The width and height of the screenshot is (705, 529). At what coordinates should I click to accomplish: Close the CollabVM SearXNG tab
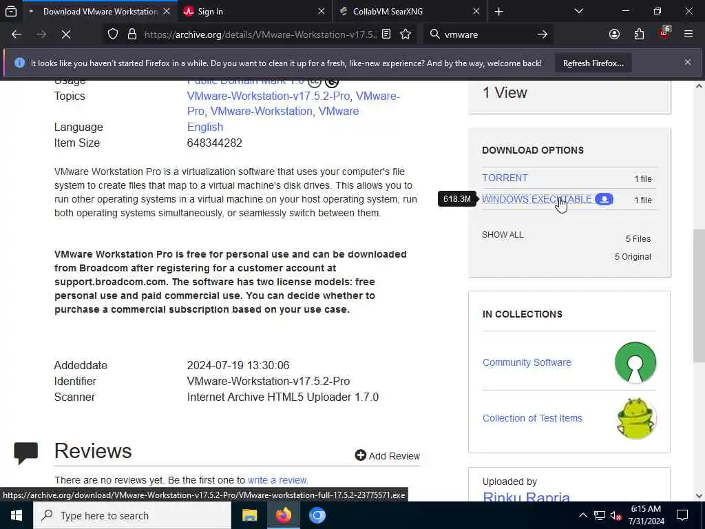[x=476, y=12]
